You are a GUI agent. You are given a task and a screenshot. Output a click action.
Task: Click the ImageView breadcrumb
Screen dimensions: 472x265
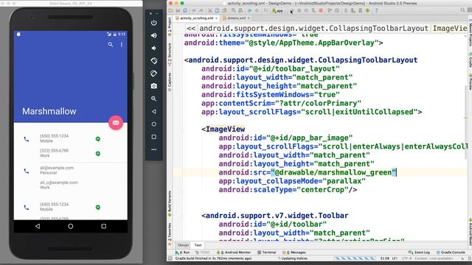pos(450,29)
